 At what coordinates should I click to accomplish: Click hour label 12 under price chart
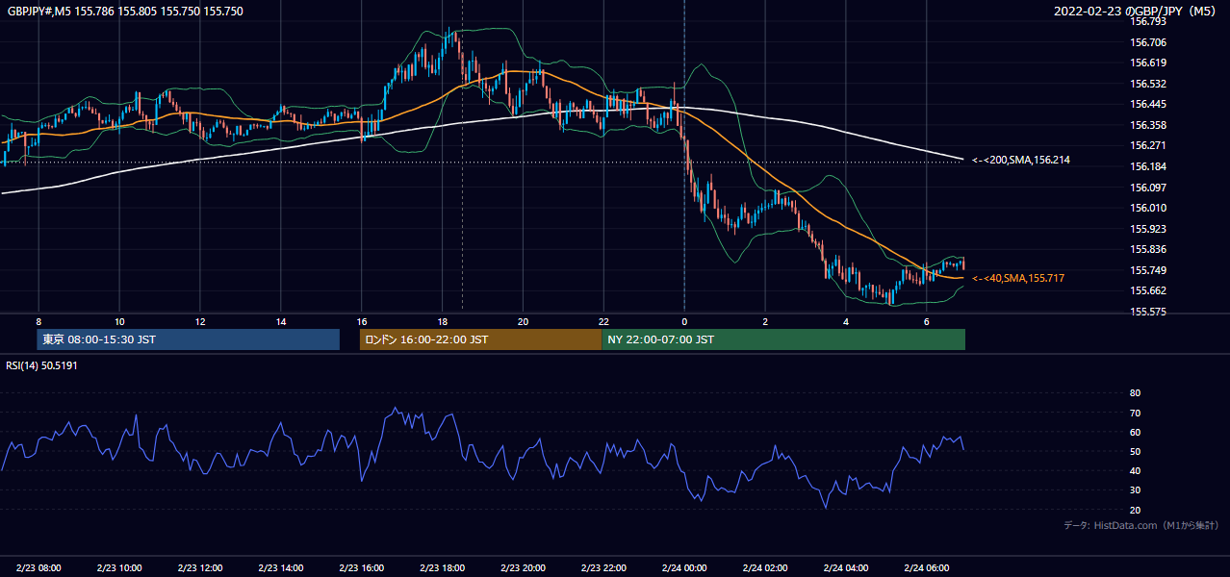(x=200, y=321)
